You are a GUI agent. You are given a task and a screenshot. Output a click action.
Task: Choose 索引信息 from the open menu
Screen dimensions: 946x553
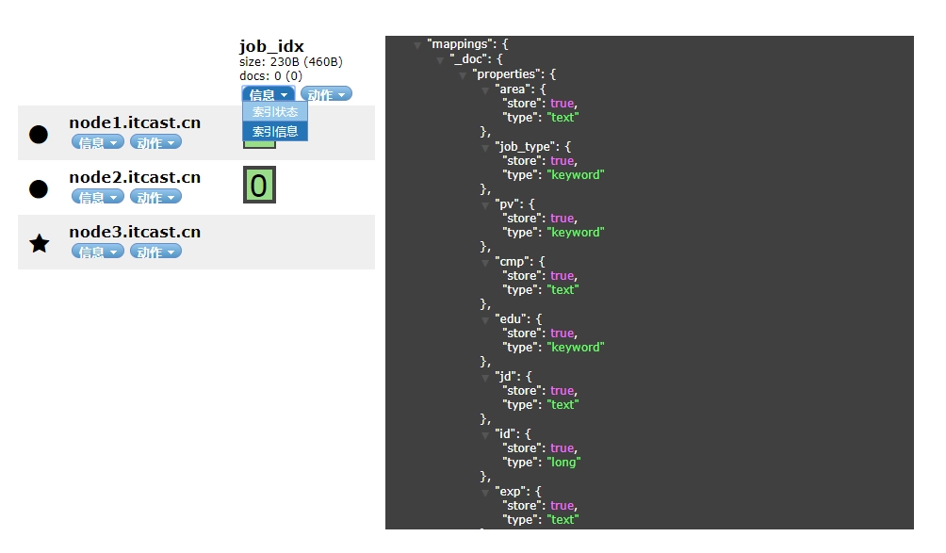point(275,132)
